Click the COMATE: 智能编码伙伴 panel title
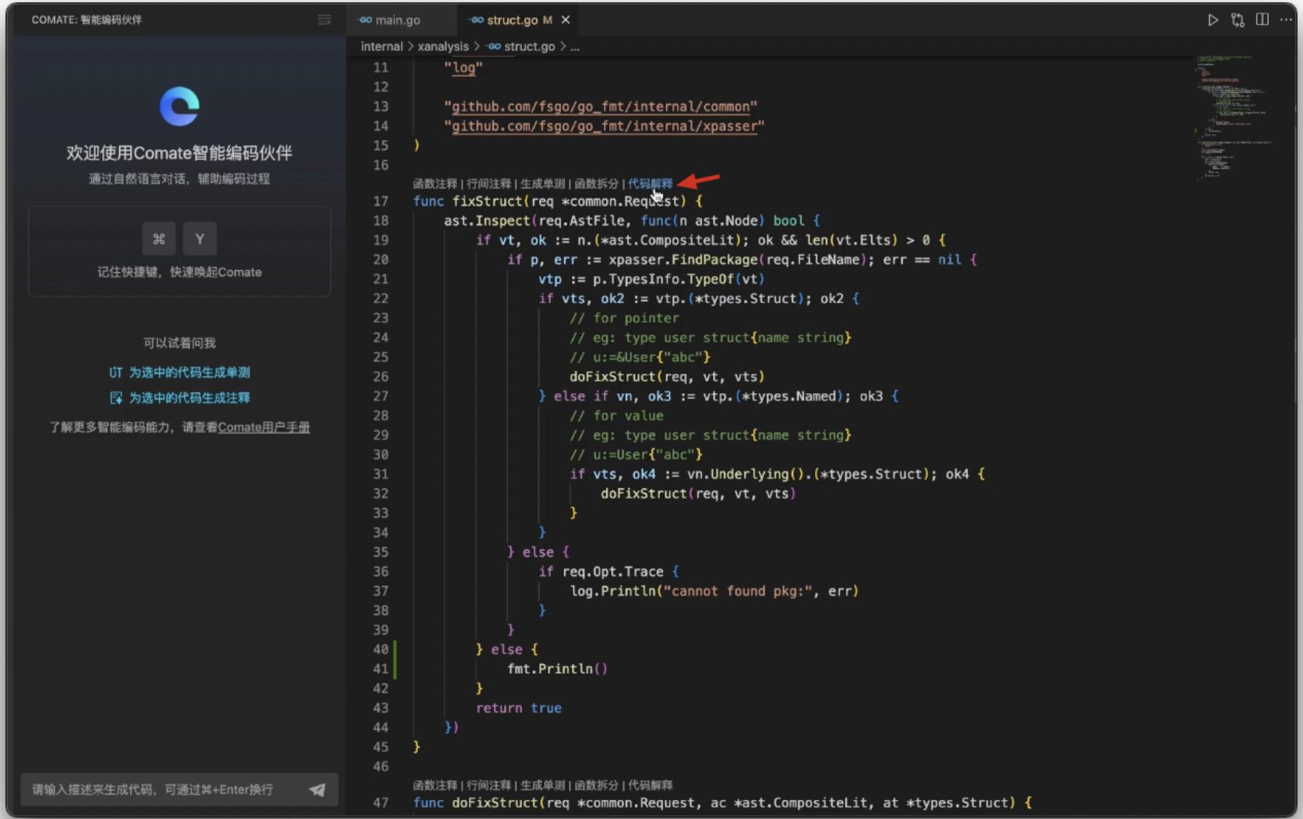This screenshot has height=819, width=1303. pyautogui.click(x=86, y=20)
